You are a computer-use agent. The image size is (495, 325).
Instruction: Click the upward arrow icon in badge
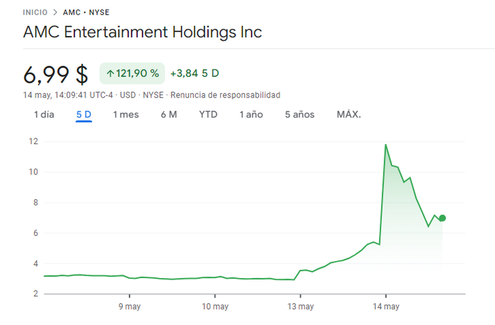110,74
